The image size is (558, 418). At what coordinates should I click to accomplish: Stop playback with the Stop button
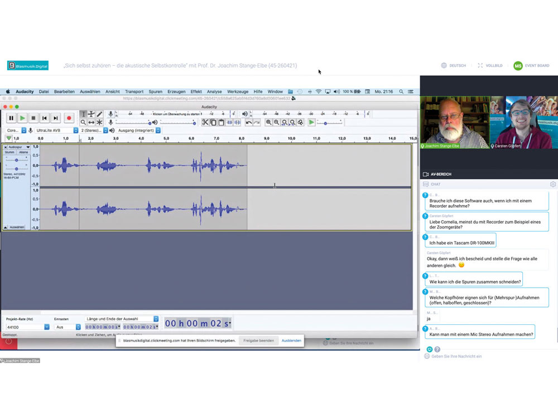pyautogui.click(x=33, y=118)
